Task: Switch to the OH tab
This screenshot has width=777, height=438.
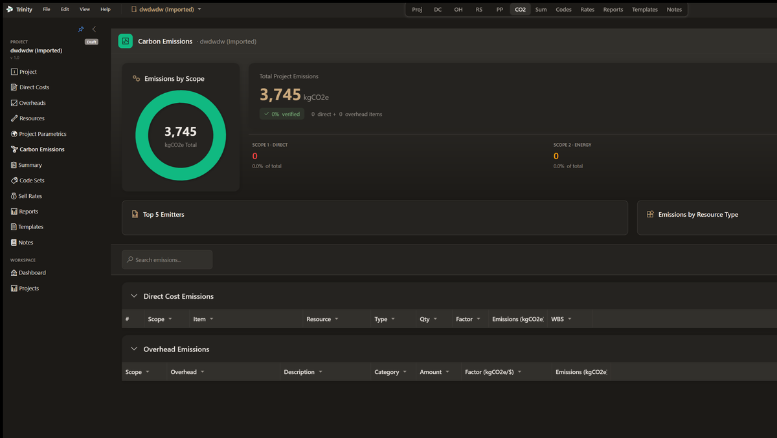Action: point(458,10)
